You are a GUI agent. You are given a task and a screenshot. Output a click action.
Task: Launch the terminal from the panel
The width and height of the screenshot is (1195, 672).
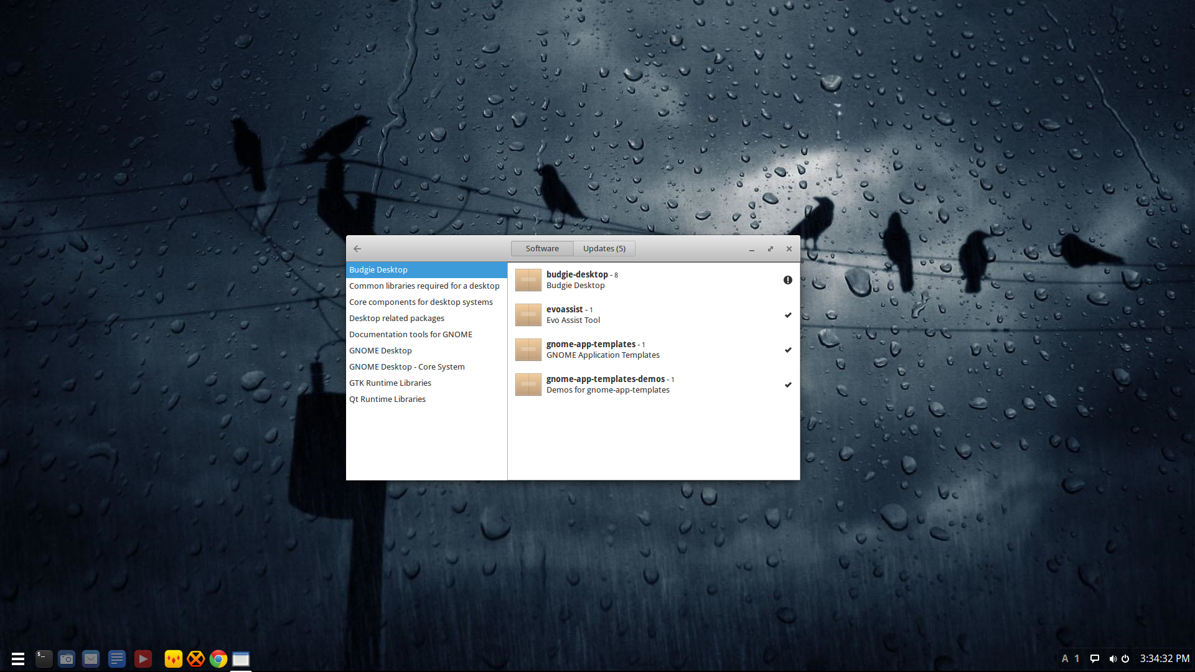click(44, 659)
